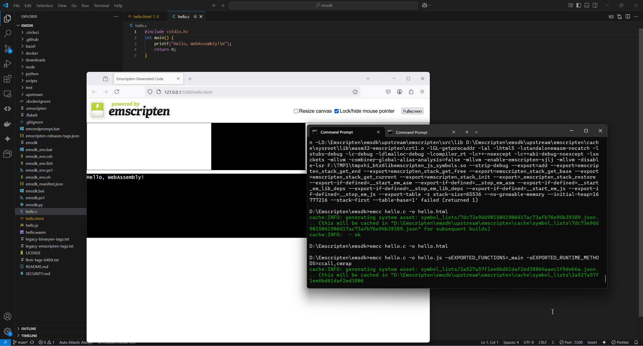Bookmark page with the star icon

click(355, 92)
